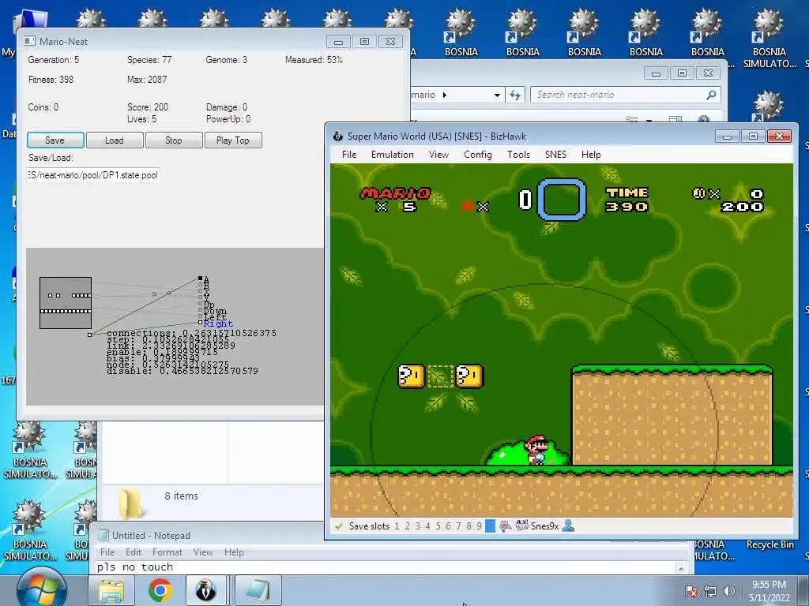Click the taskbar clock showing 9:55 PM
Image resolution: width=809 pixels, height=606 pixels.
769,591
